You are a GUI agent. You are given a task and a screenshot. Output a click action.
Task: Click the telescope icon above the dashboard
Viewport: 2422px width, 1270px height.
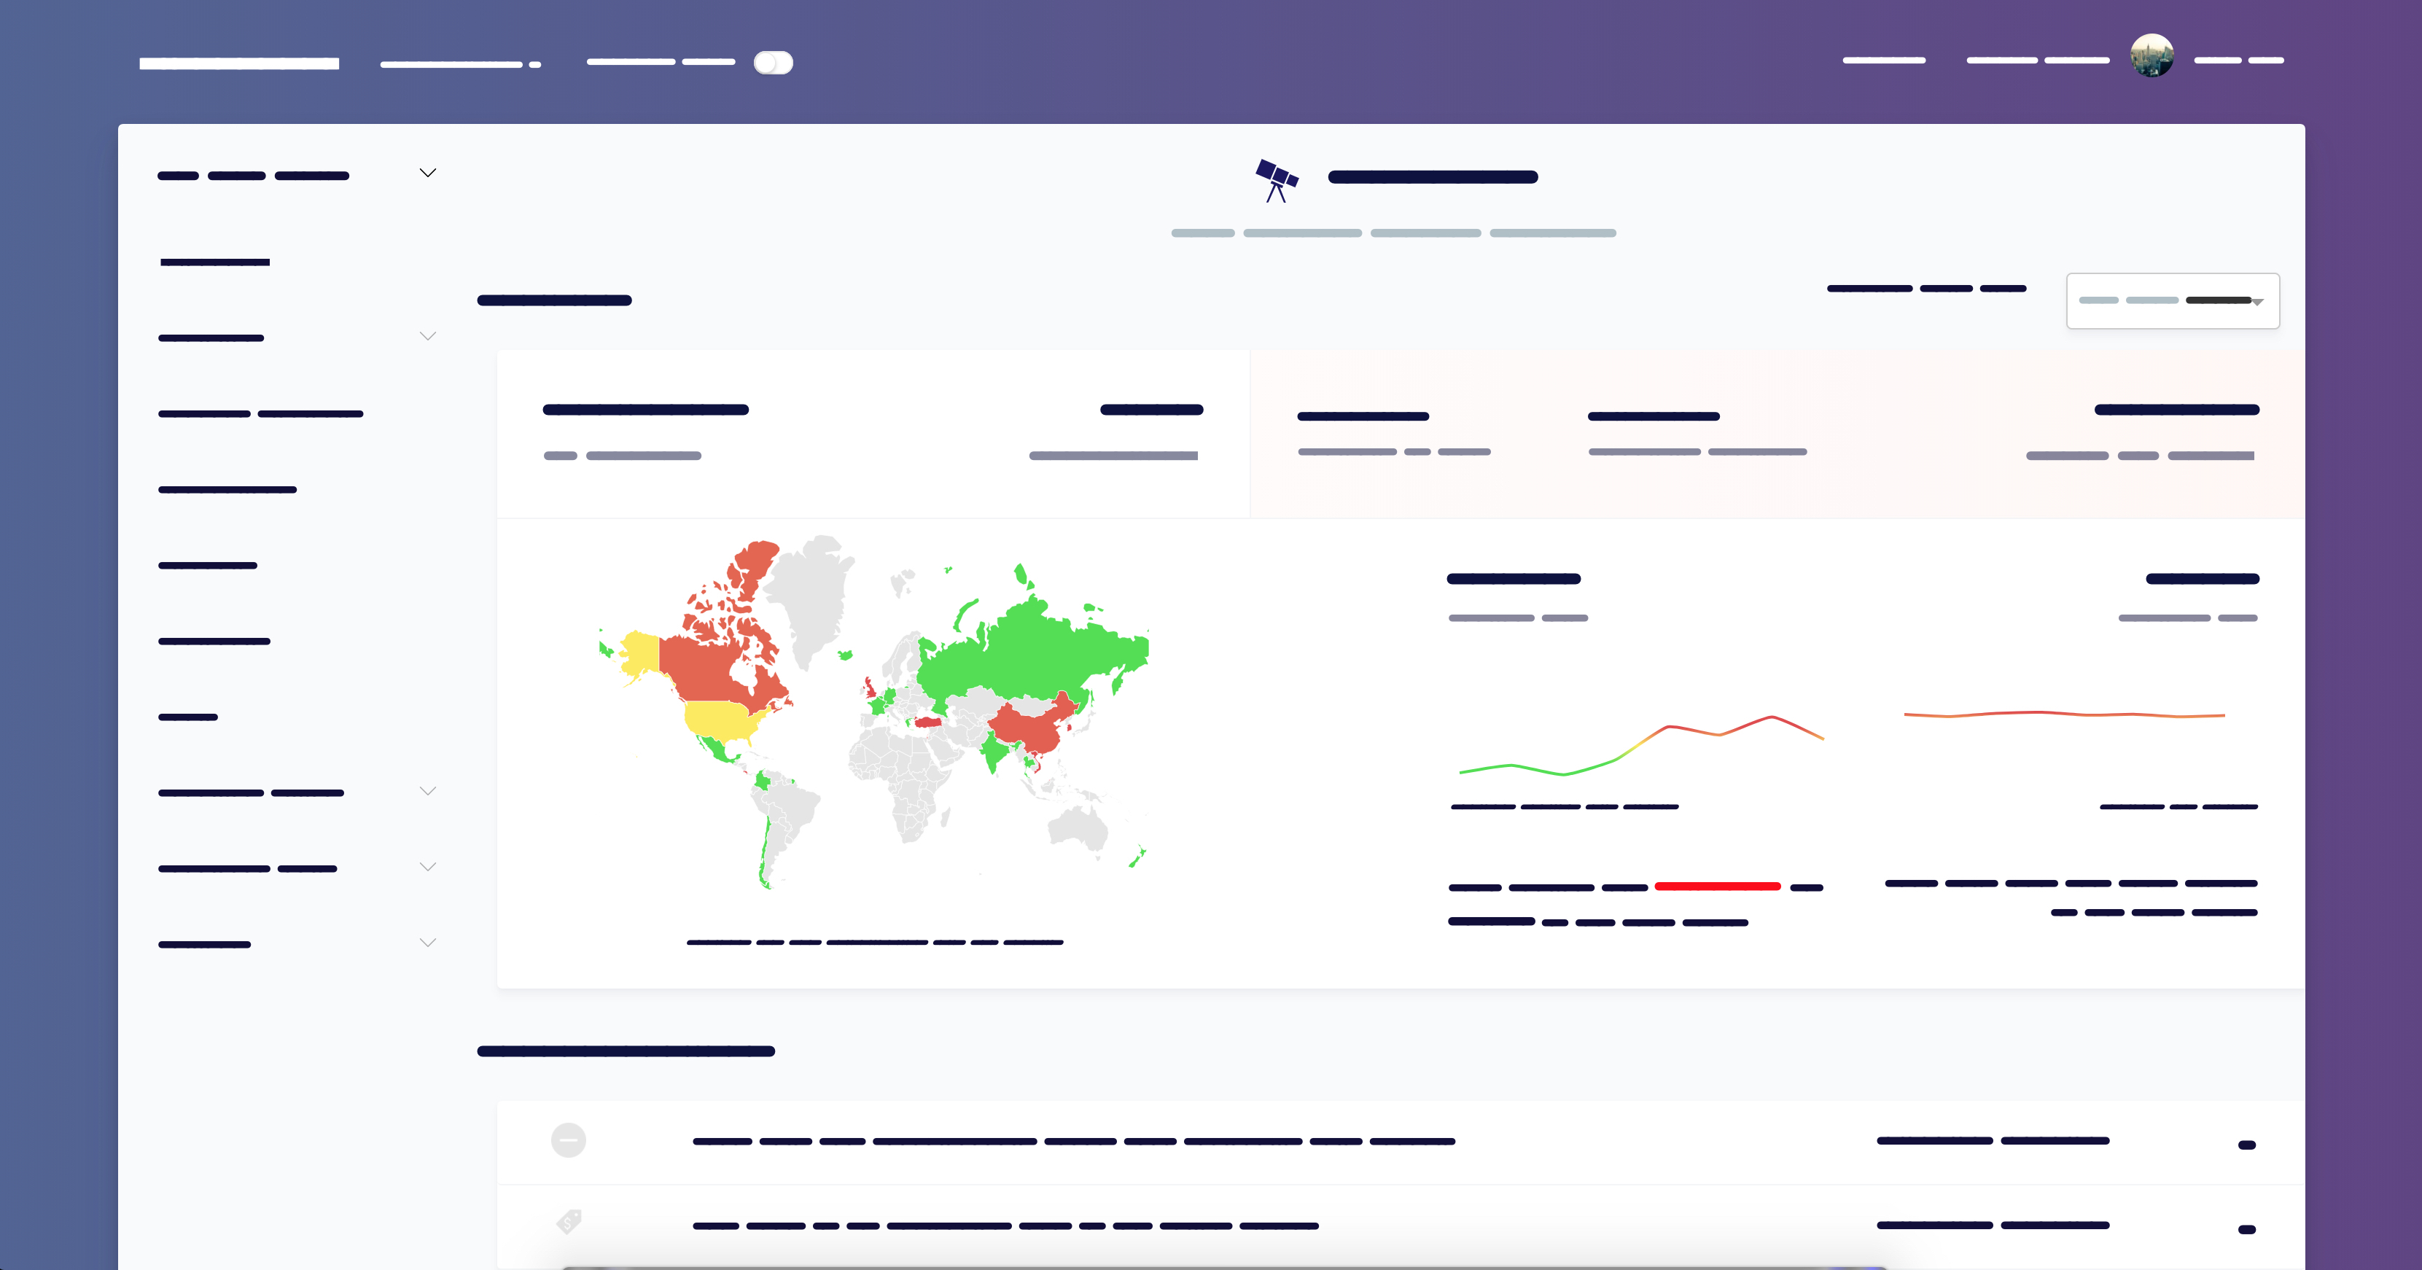(1276, 179)
